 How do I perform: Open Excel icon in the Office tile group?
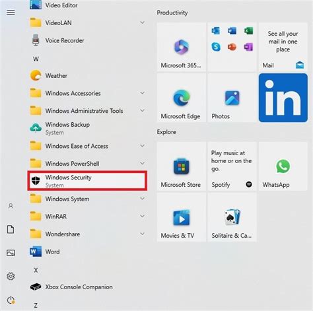(248, 30)
